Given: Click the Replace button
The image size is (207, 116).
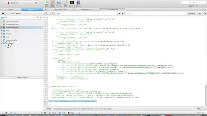Looking at the screenshot, I should [x=191, y=14].
